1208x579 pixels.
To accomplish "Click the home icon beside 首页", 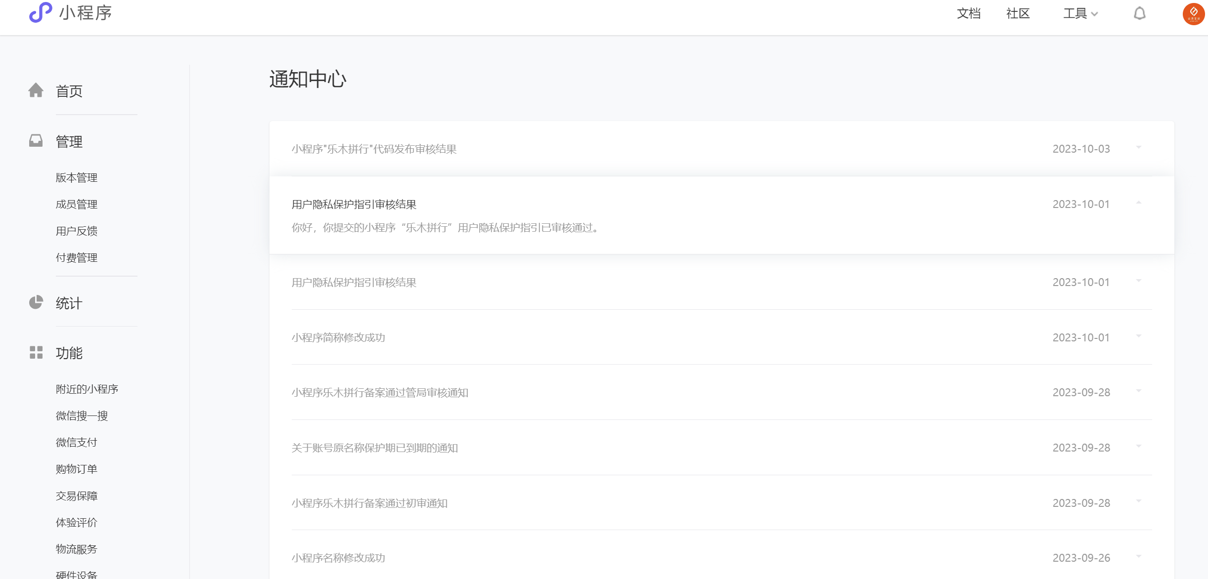I will coord(36,90).
